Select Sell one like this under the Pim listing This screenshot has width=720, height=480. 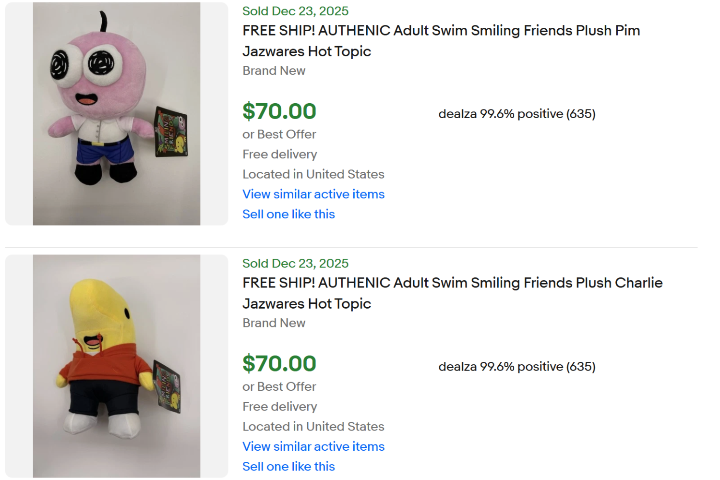coord(288,214)
